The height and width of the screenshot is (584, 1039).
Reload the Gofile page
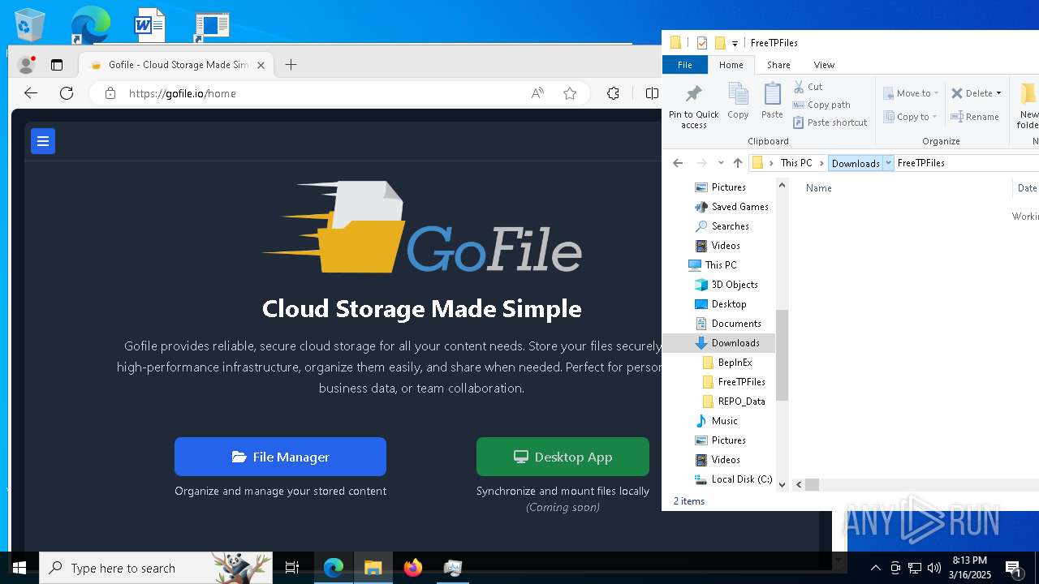(x=67, y=93)
